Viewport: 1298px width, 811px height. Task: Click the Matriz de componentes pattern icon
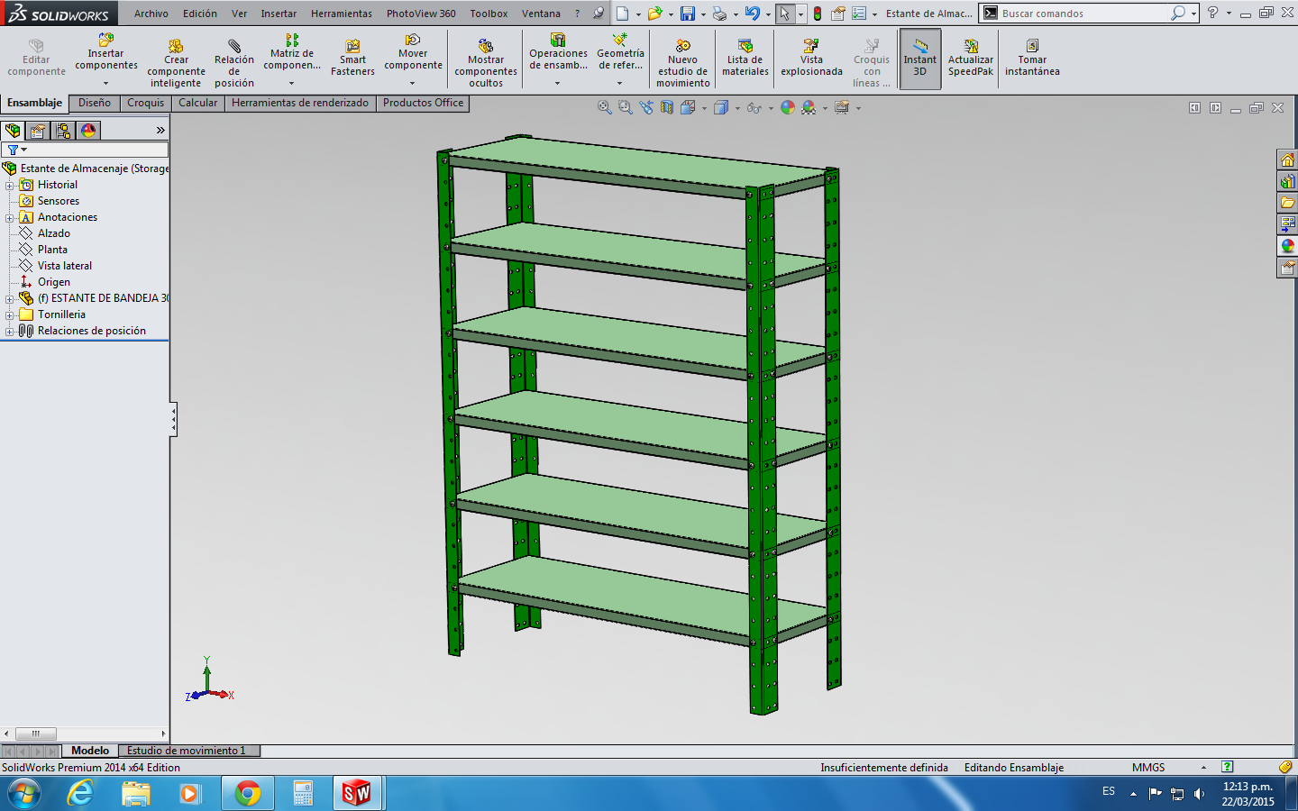point(292,40)
